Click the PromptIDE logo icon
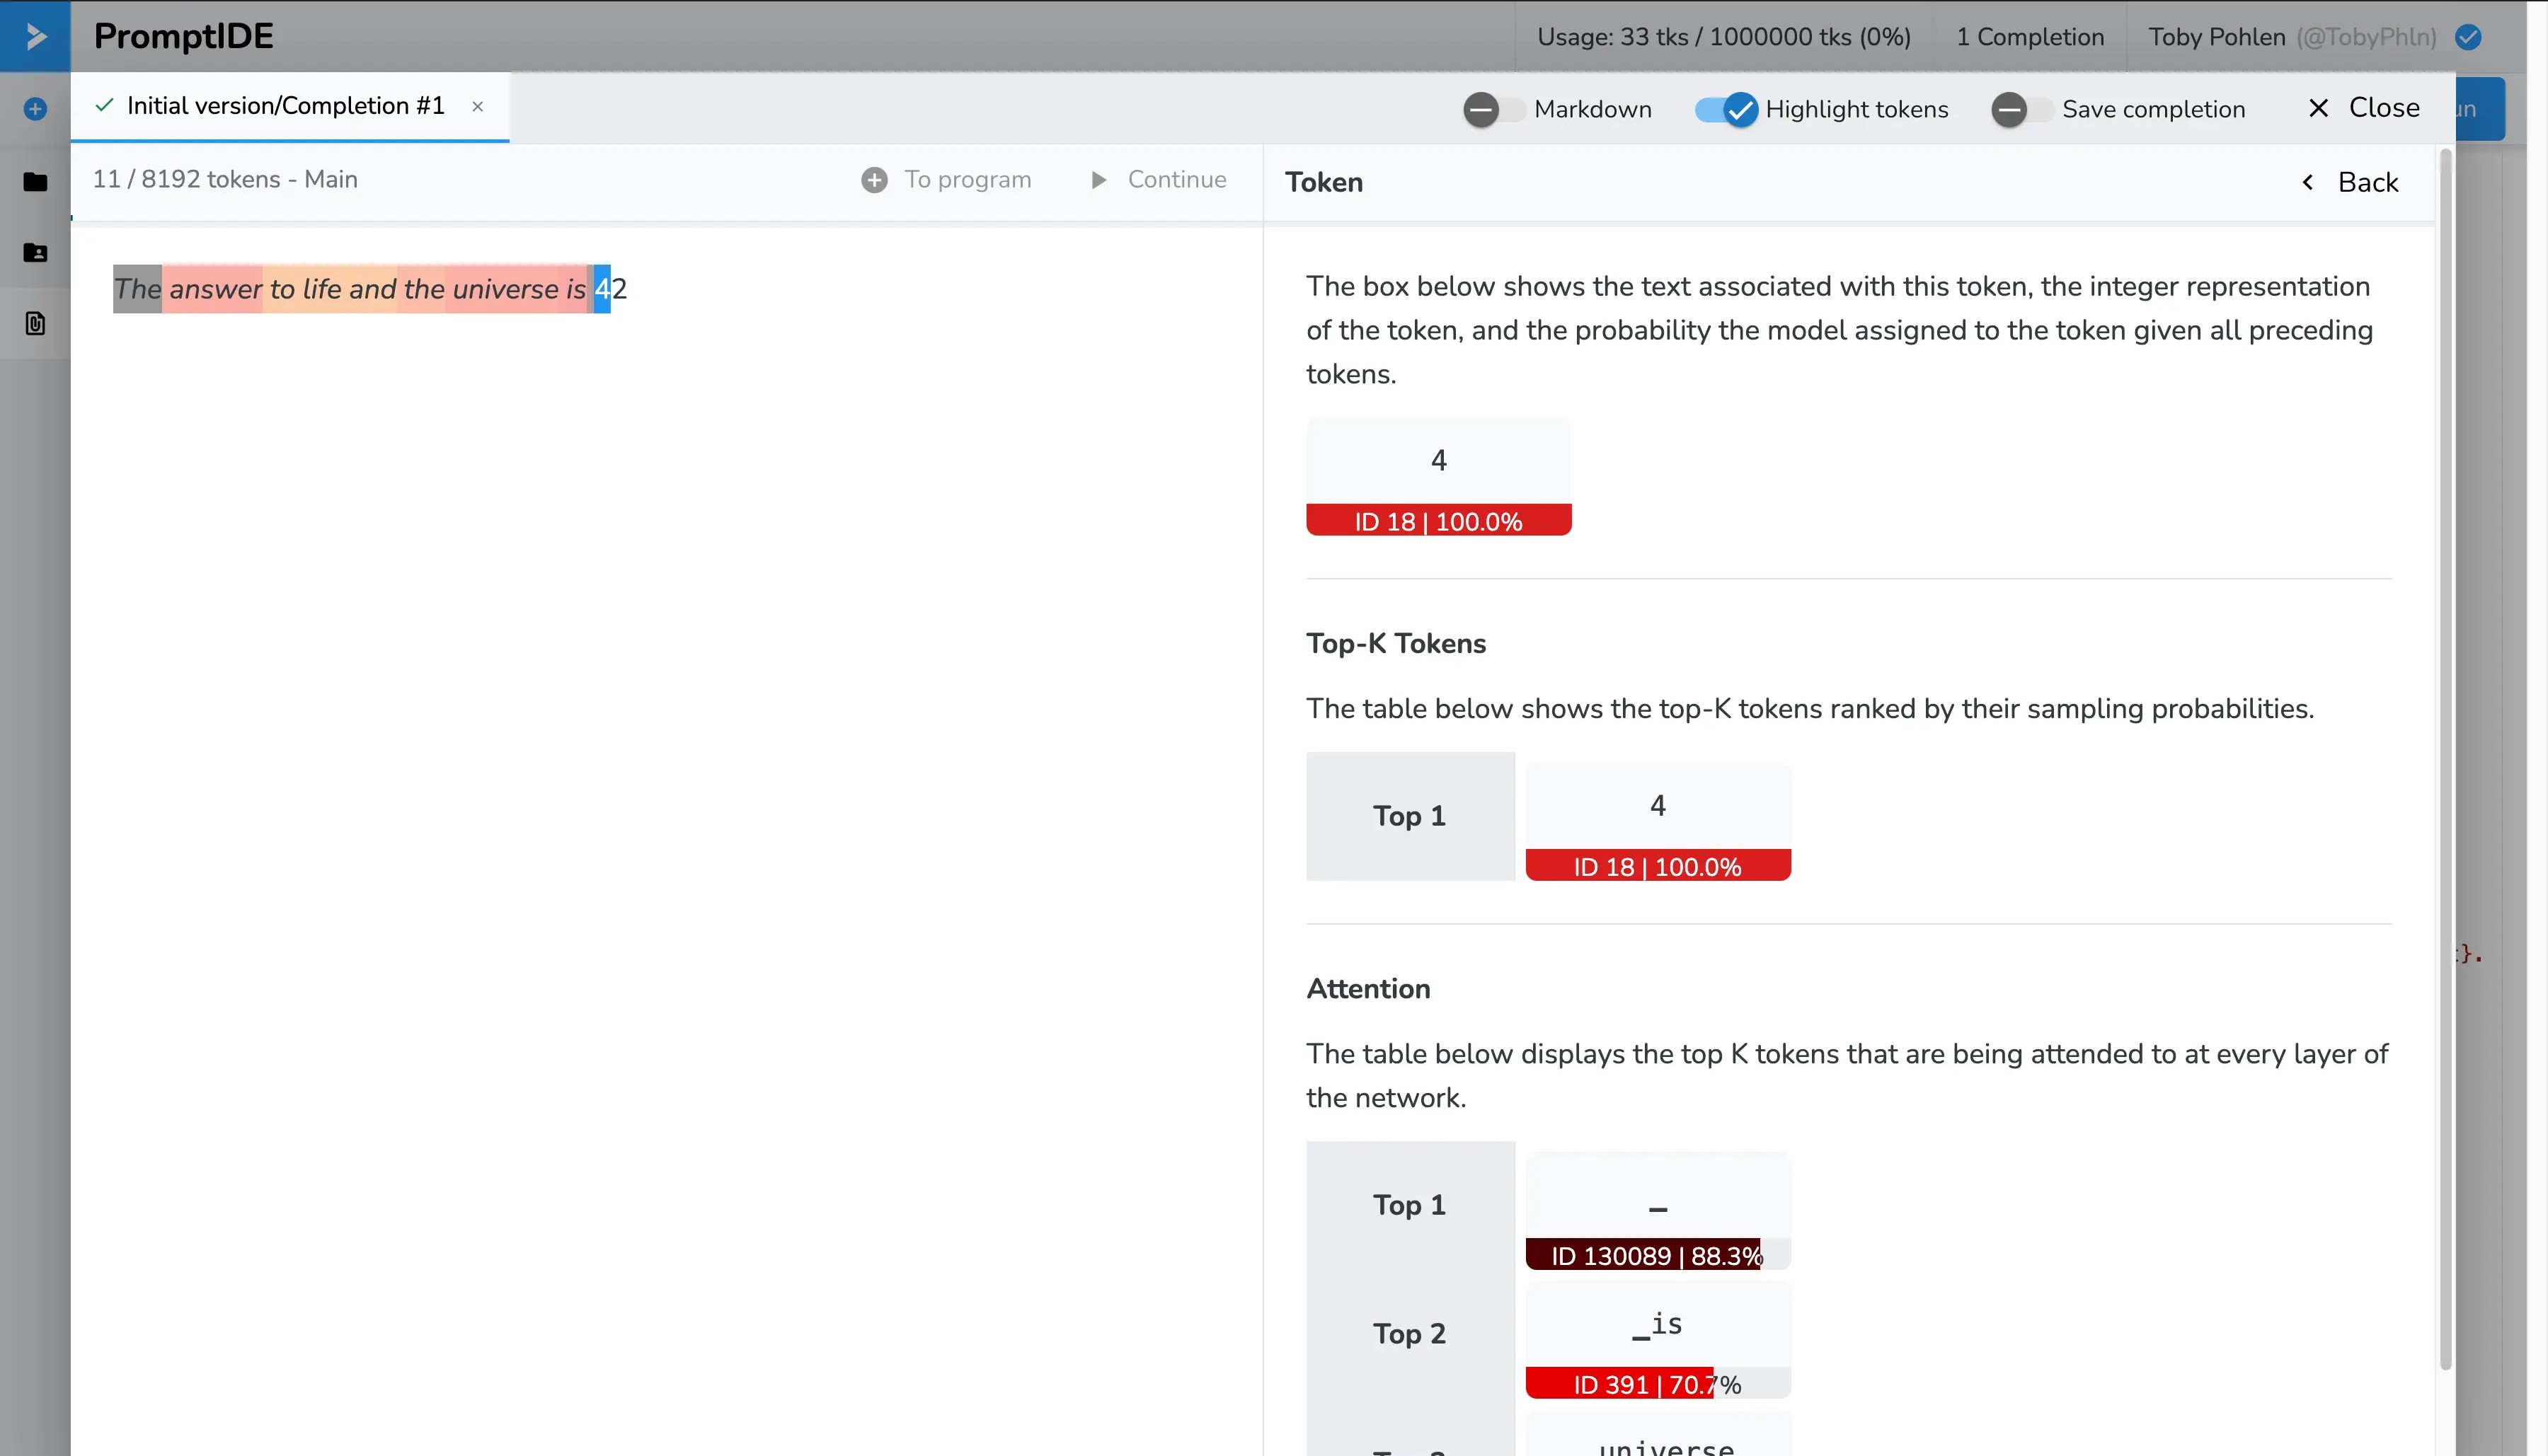This screenshot has height=1456, width=2548. coord(35,36)
